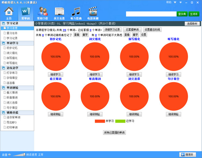Click the 查字典 button
The height and width of the screenshot is (158, 202).
click(182, 14)
